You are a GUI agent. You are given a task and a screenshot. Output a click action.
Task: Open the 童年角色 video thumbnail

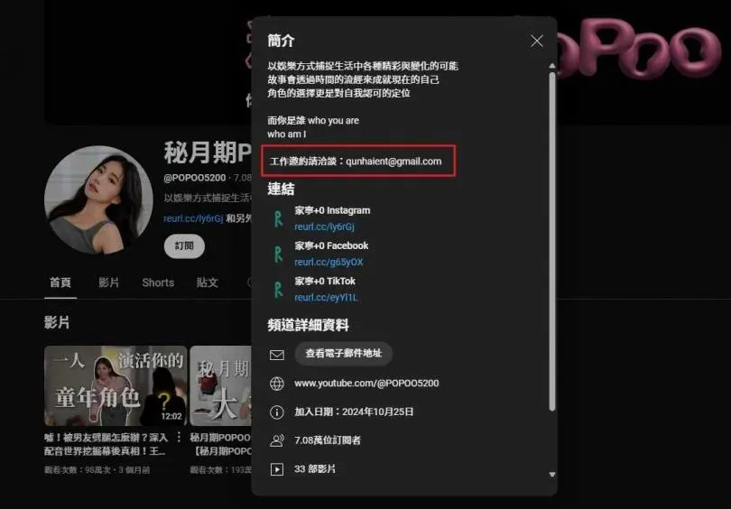click(116, 385)
